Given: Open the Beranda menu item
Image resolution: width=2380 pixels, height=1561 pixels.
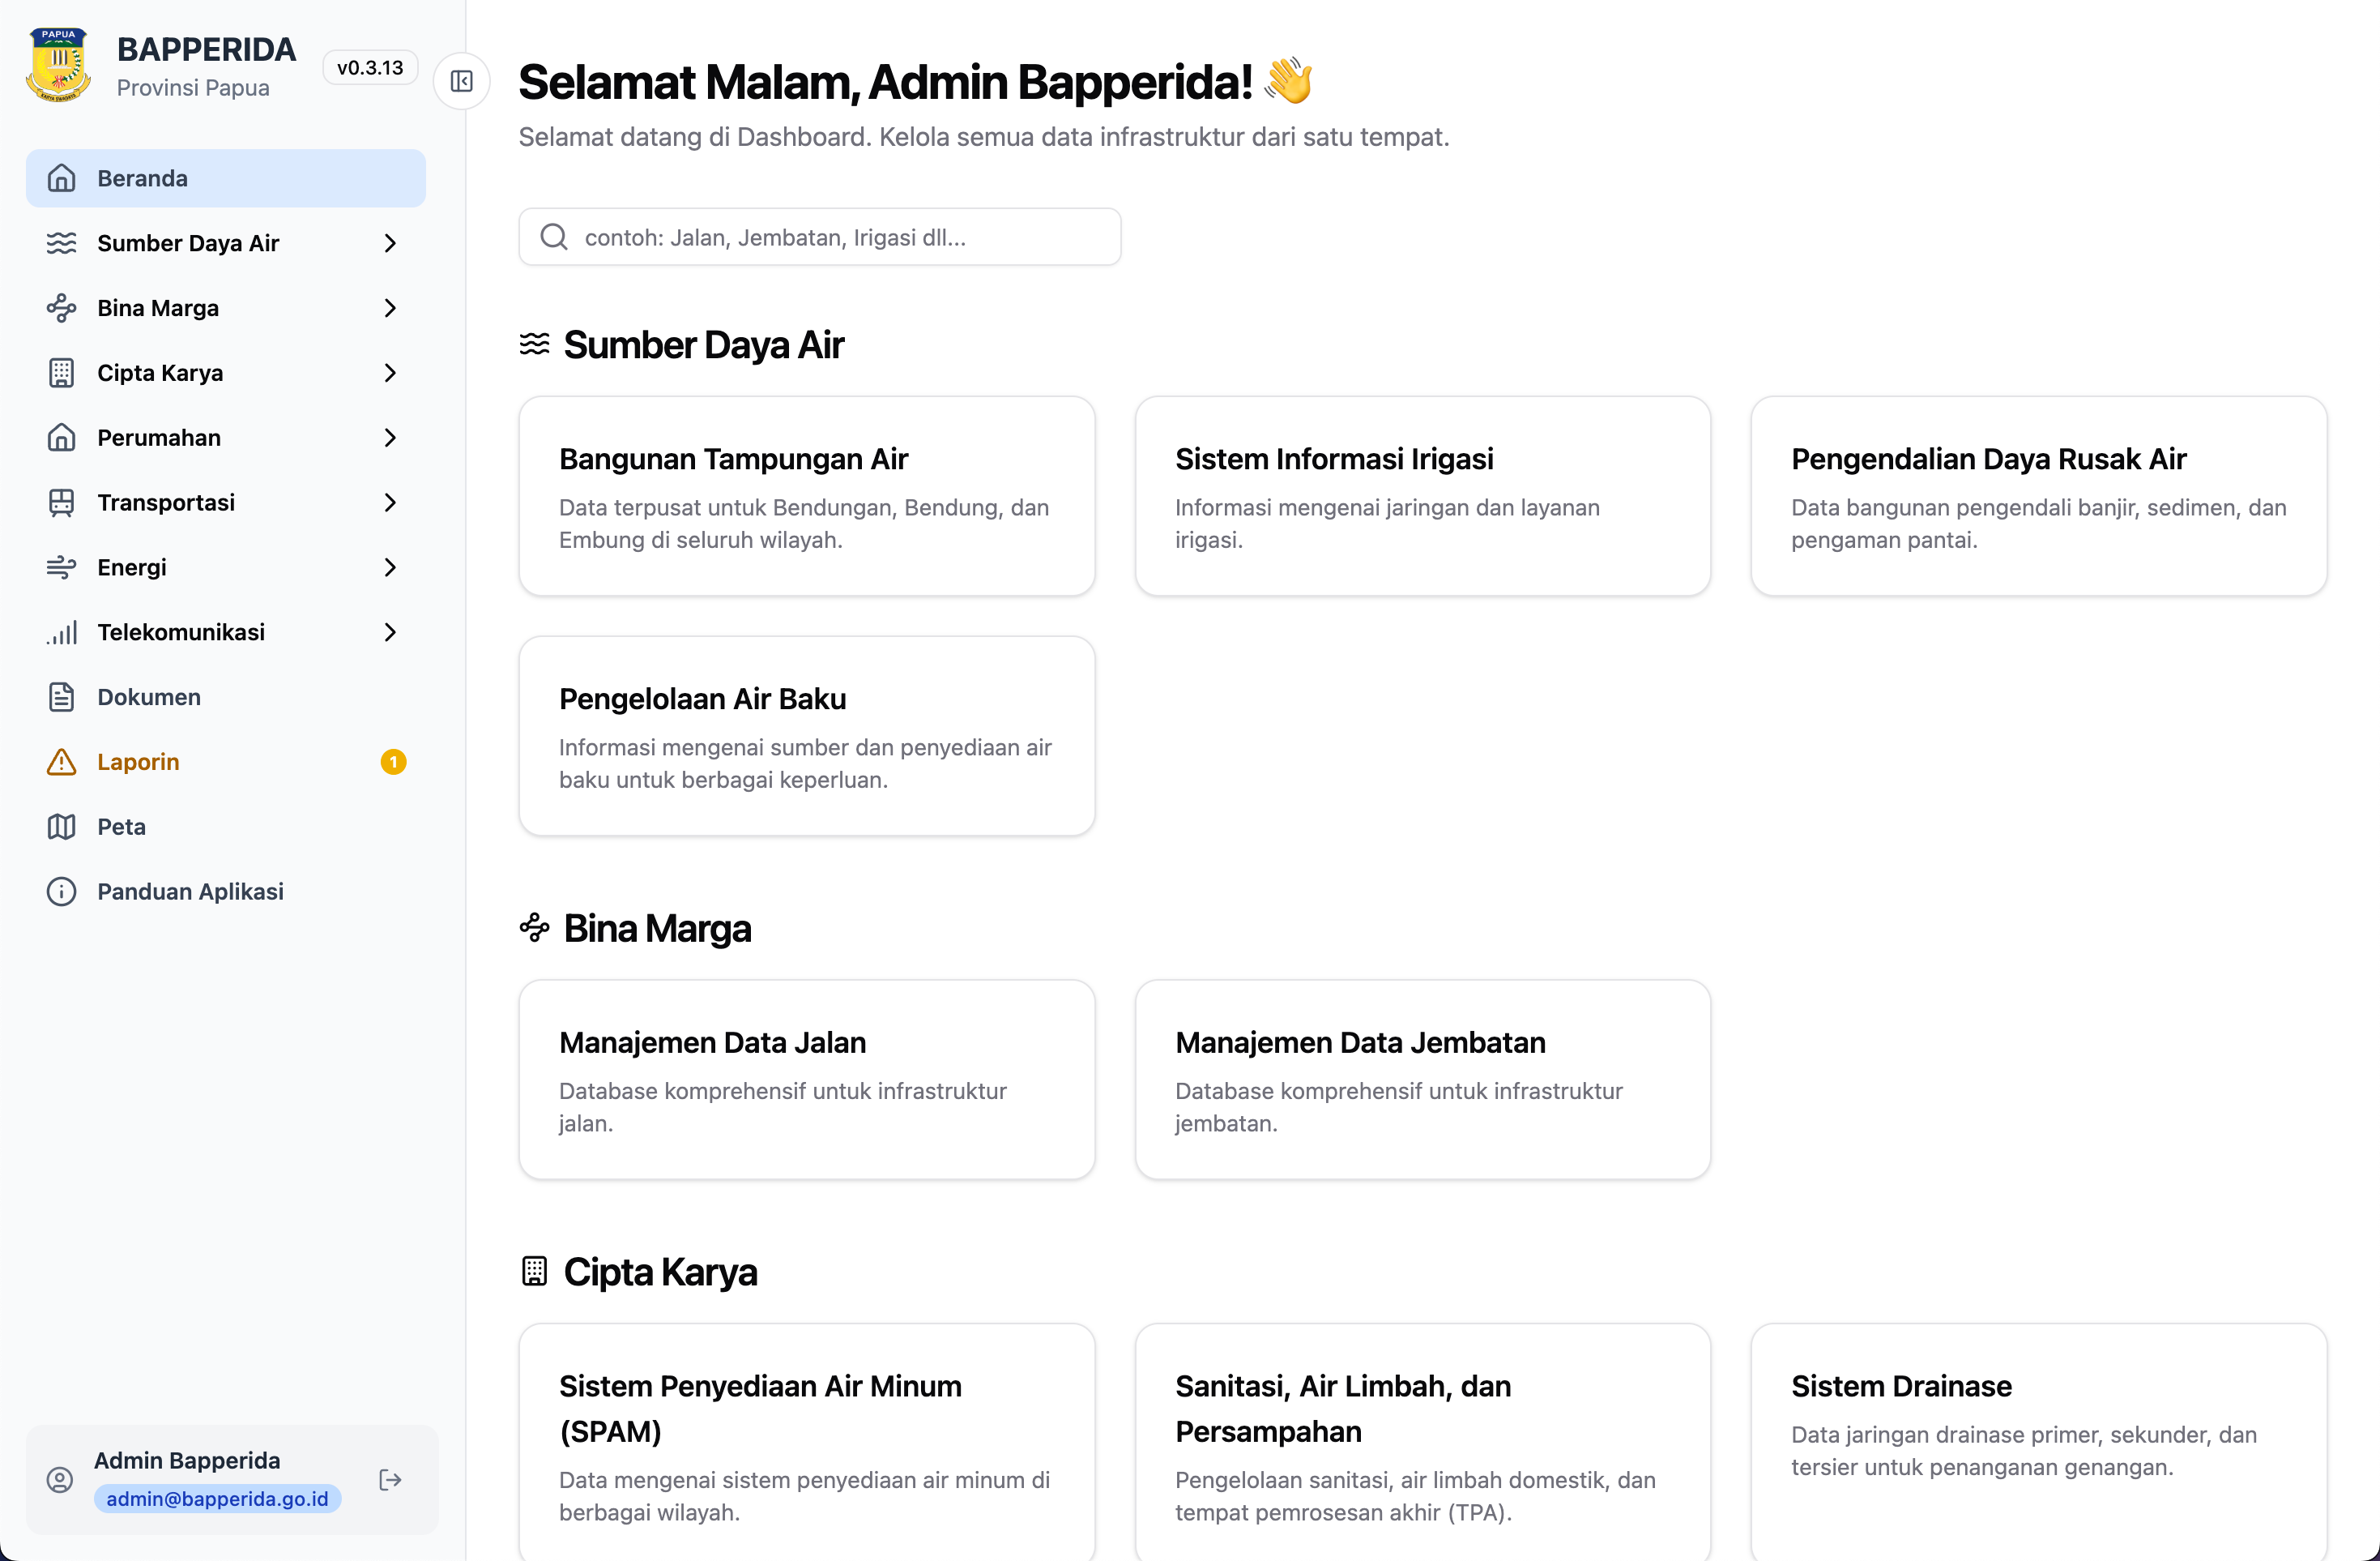Looking at the screenshot, I should coord(226,178).
